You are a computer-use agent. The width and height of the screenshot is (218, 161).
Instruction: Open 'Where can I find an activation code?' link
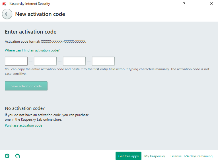32,50
